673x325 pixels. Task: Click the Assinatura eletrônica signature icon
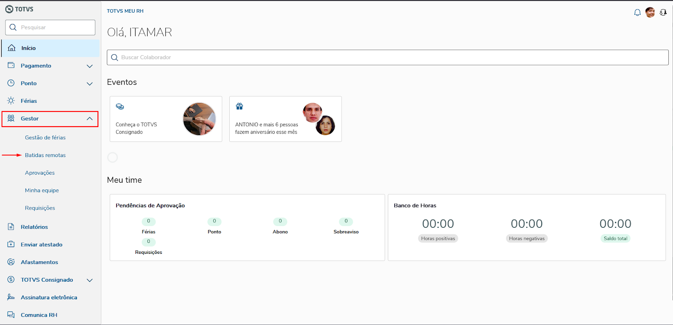click(11, 297)
